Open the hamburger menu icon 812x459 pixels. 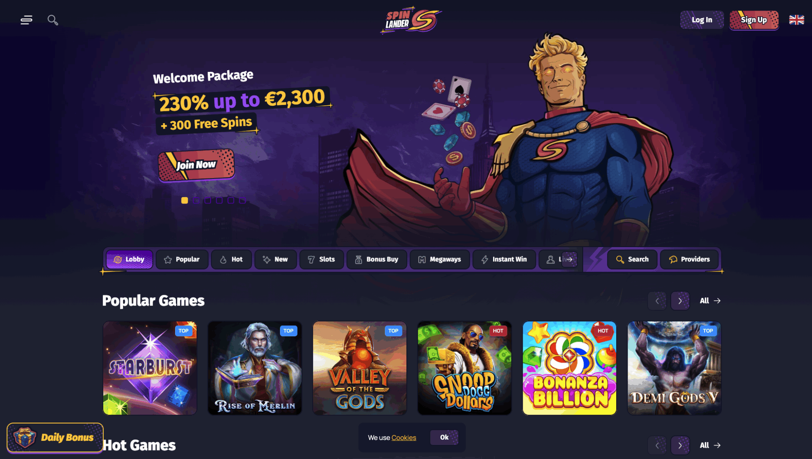(x=26, y=20)
